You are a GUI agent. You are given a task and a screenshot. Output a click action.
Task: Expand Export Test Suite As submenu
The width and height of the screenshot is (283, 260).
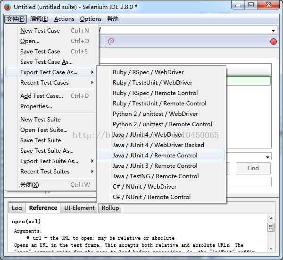[50, 161]
